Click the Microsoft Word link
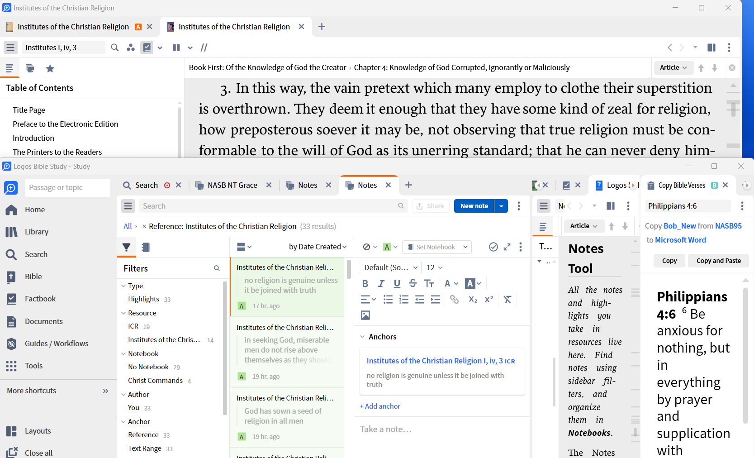Image resolution: width=754 pixels, height=458 pixels. [x=680, y=240]
